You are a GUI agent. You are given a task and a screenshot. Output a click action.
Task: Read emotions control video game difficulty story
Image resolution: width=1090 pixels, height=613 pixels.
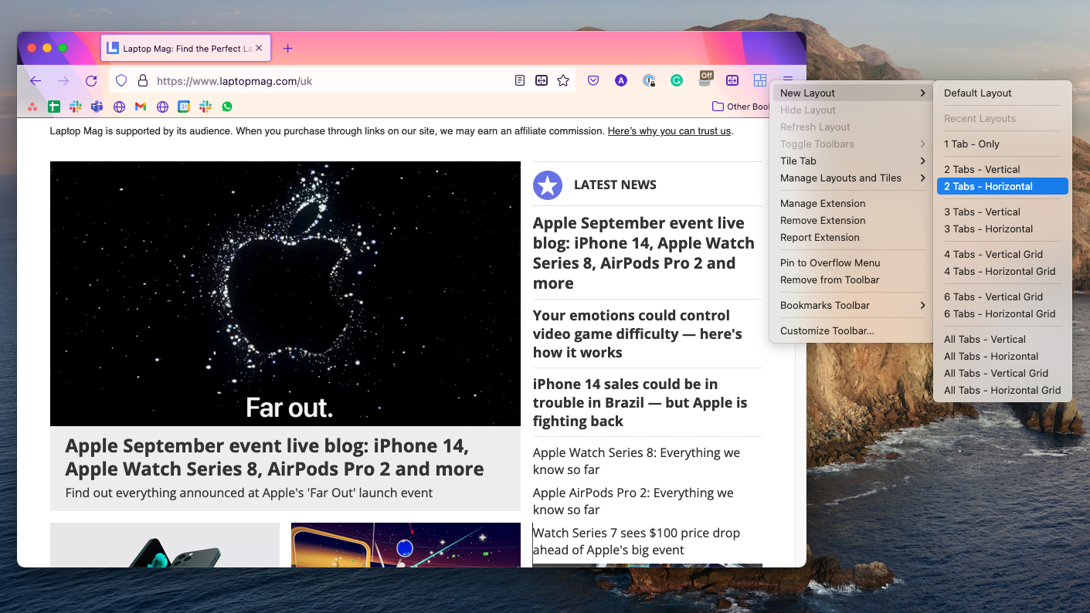coord(637,334)
